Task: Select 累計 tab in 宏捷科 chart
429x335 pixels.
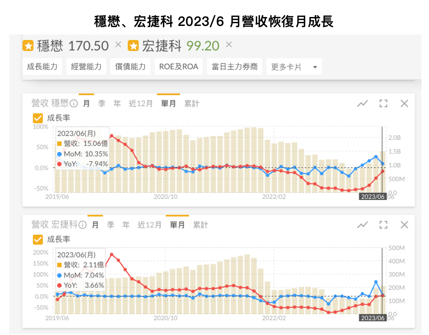Action: pyautogui.click(x=200, y=225)
